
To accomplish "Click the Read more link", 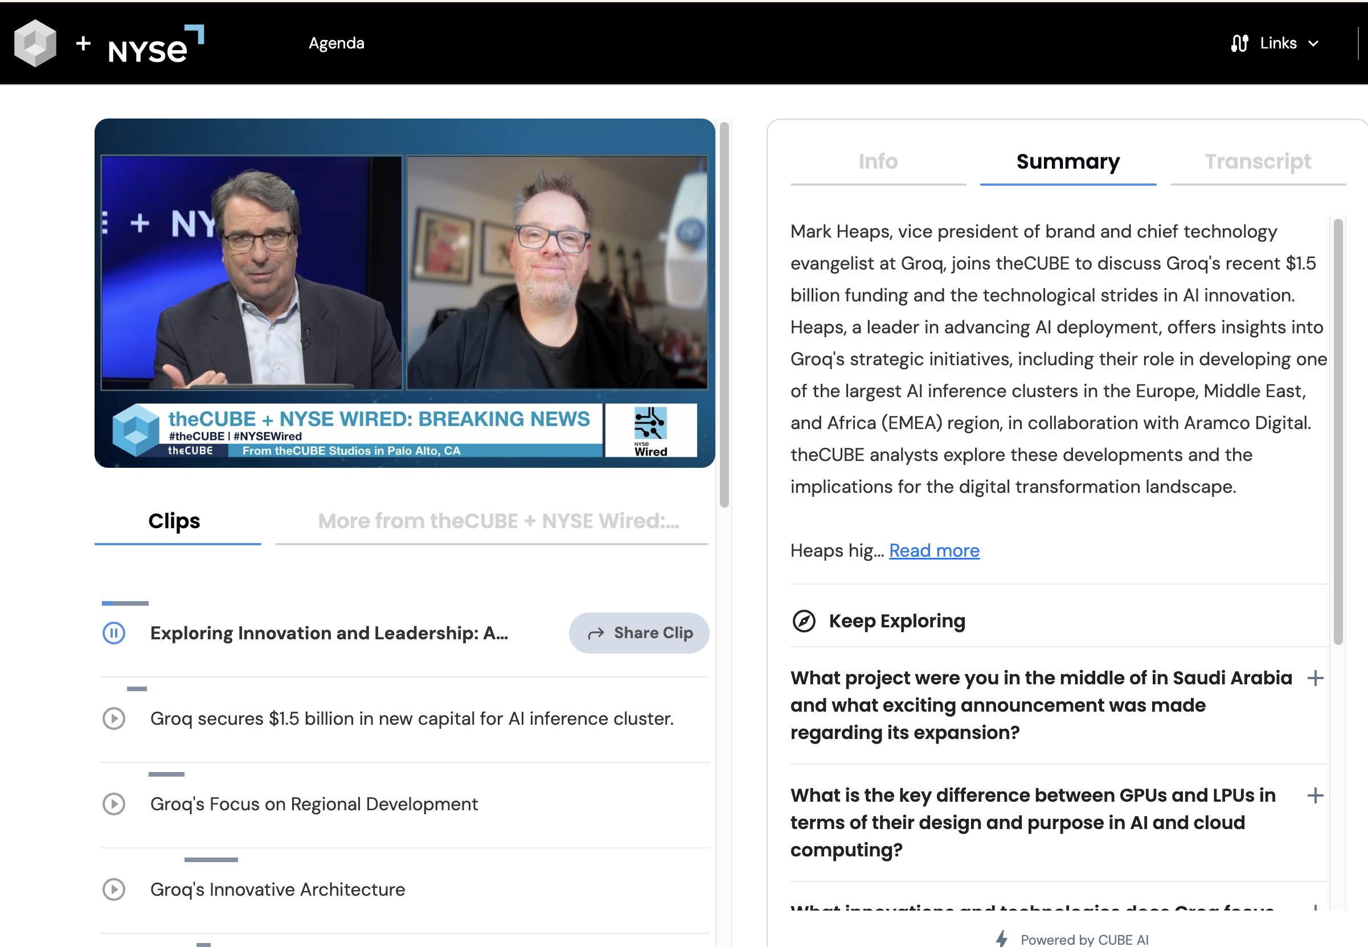I will 934,550.
